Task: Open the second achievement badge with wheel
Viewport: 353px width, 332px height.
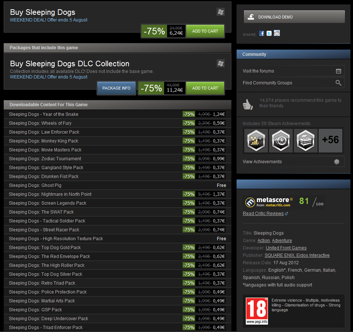Action: point(281,140)
